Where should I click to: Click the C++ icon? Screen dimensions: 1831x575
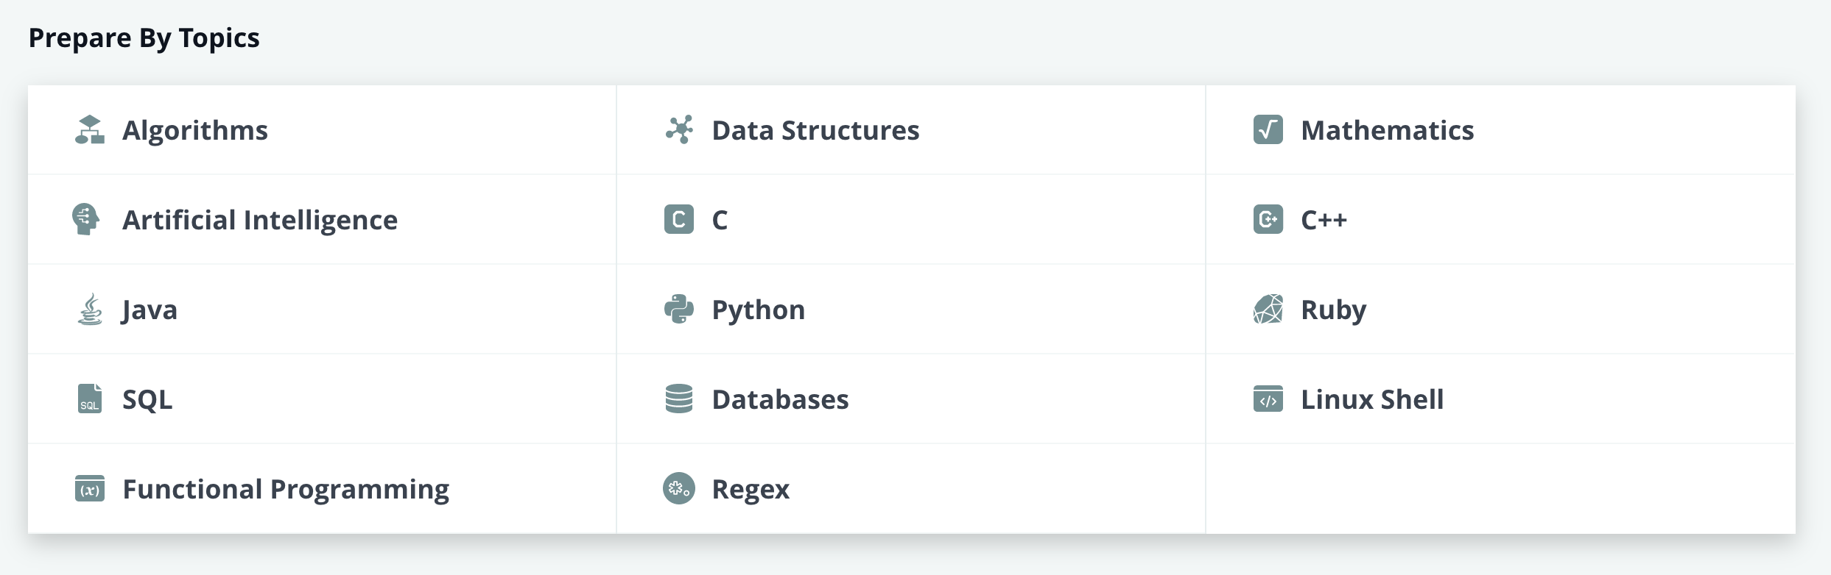click(x=1268, y=219)
